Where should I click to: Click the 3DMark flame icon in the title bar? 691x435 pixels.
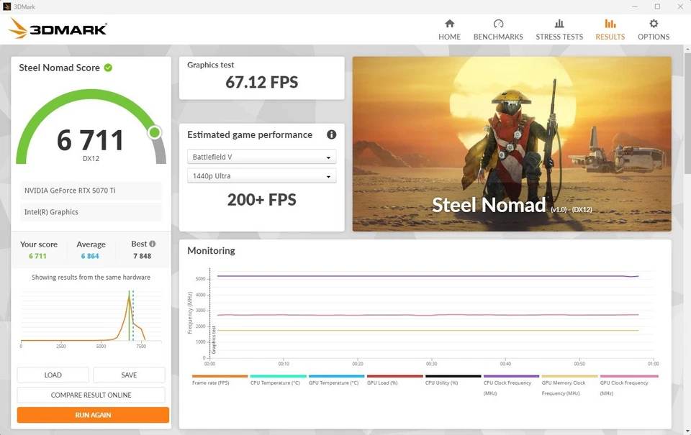pyautogui.click(x=8, y=6)
